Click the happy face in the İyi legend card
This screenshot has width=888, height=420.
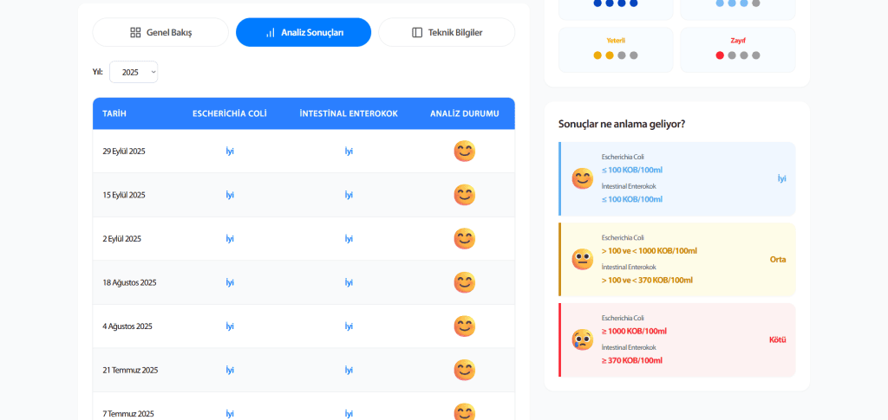coord(582,178)
